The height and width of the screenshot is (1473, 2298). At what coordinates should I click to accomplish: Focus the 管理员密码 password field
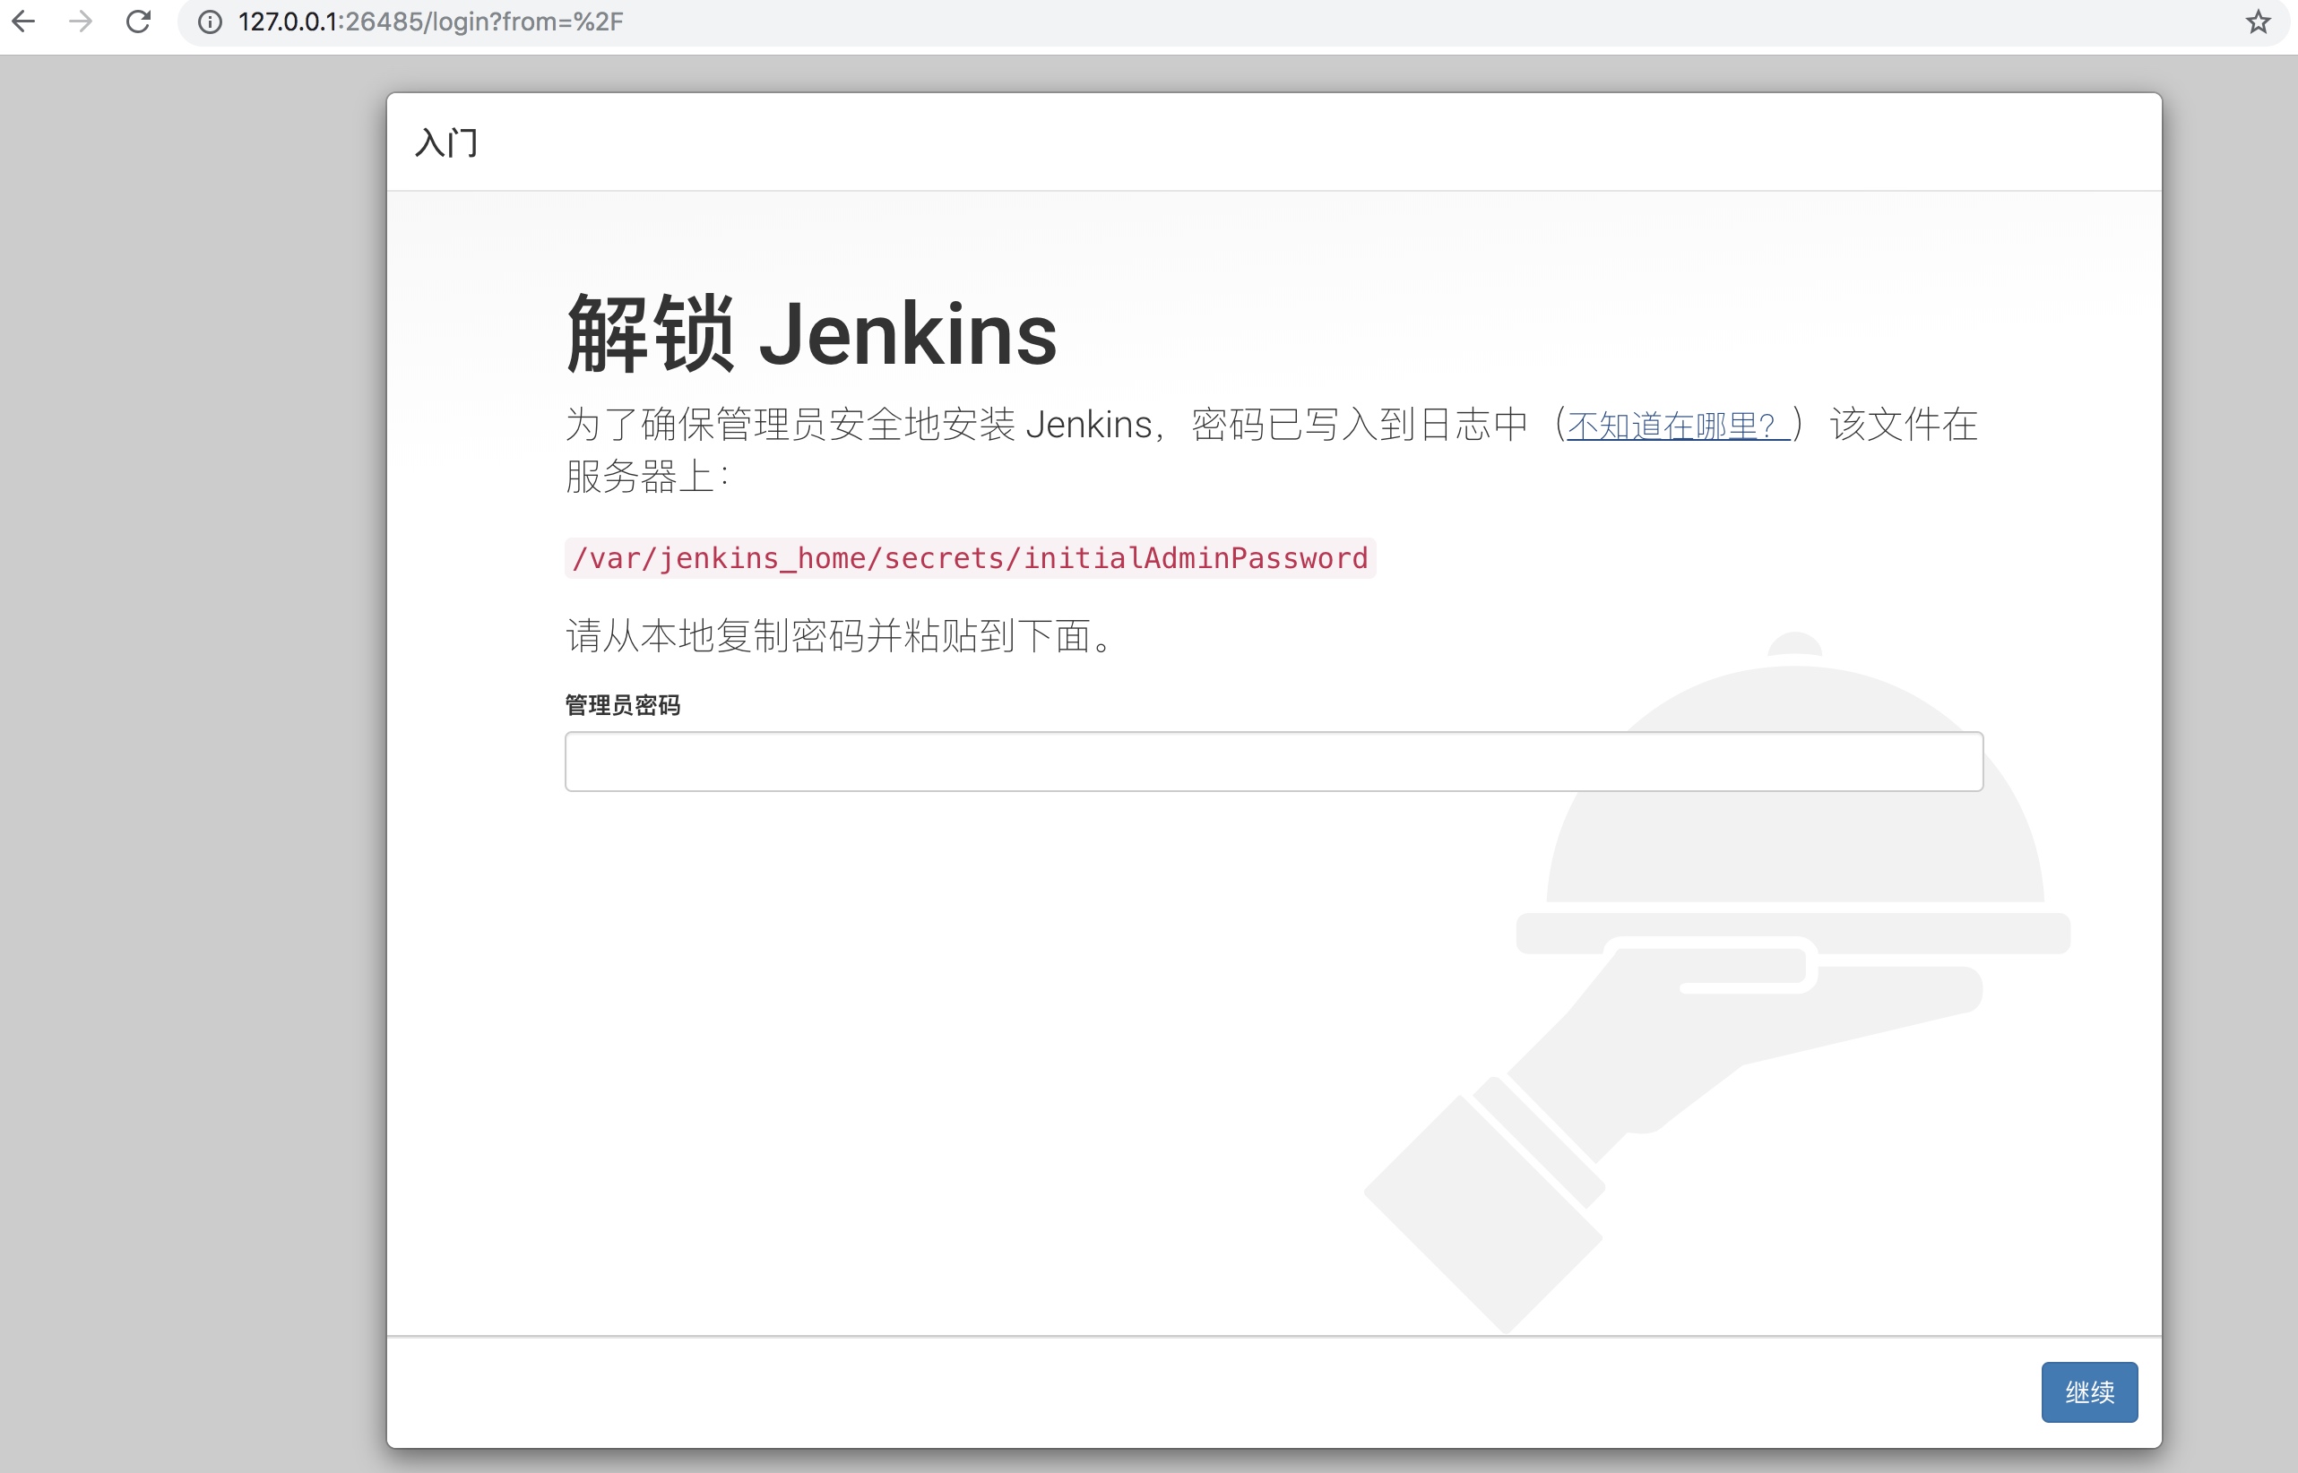pos(1274,762)
